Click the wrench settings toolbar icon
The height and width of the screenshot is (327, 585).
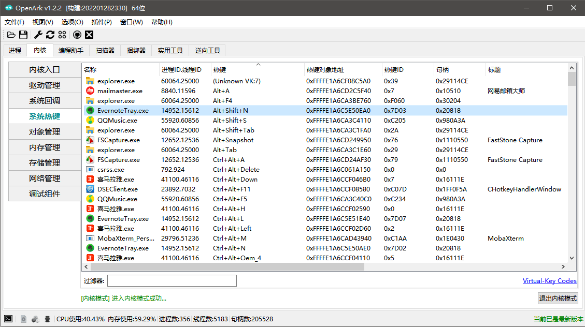(x=38, y=35)
